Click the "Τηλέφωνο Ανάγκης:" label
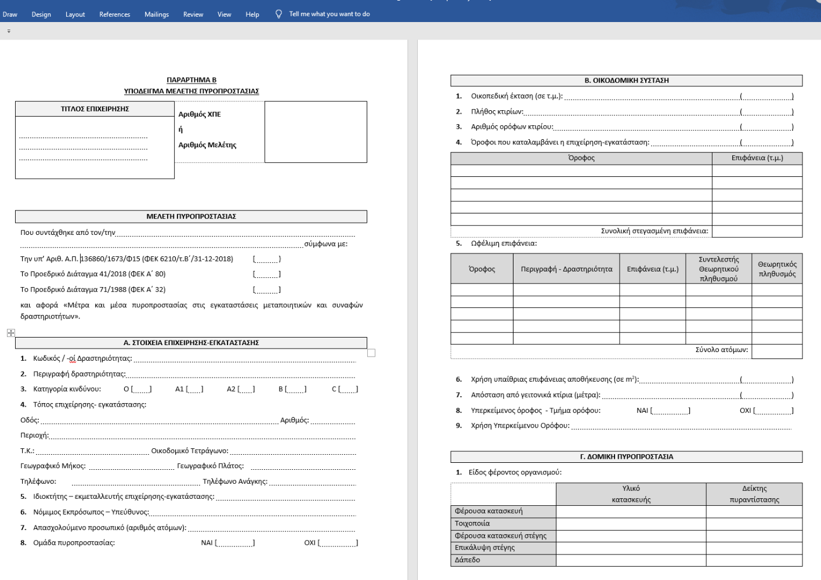Image resolution: width=821 pixels, height=580 pixels. click(235, 481)
